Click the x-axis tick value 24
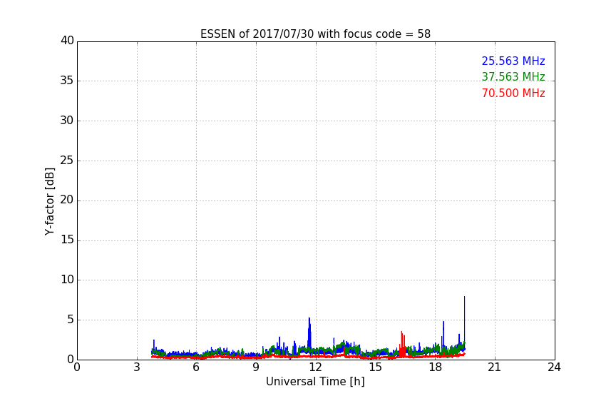616x411 pixels. (x=554, y=367)
